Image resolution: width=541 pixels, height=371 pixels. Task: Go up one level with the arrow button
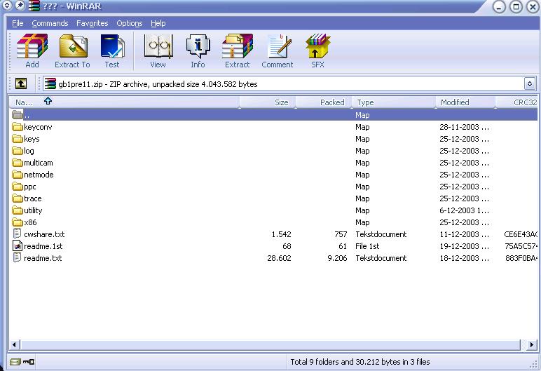[x=21, y=83]
